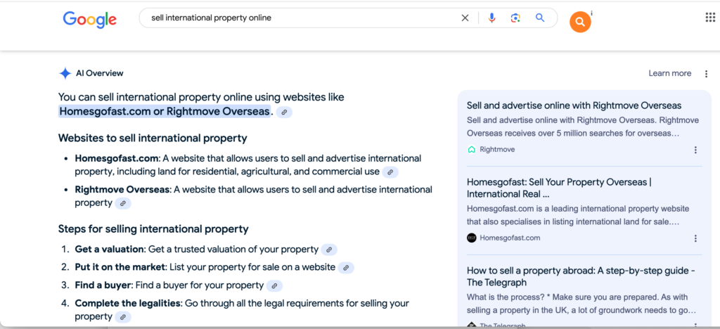Open Google Lens image search

tap(515, 18)
